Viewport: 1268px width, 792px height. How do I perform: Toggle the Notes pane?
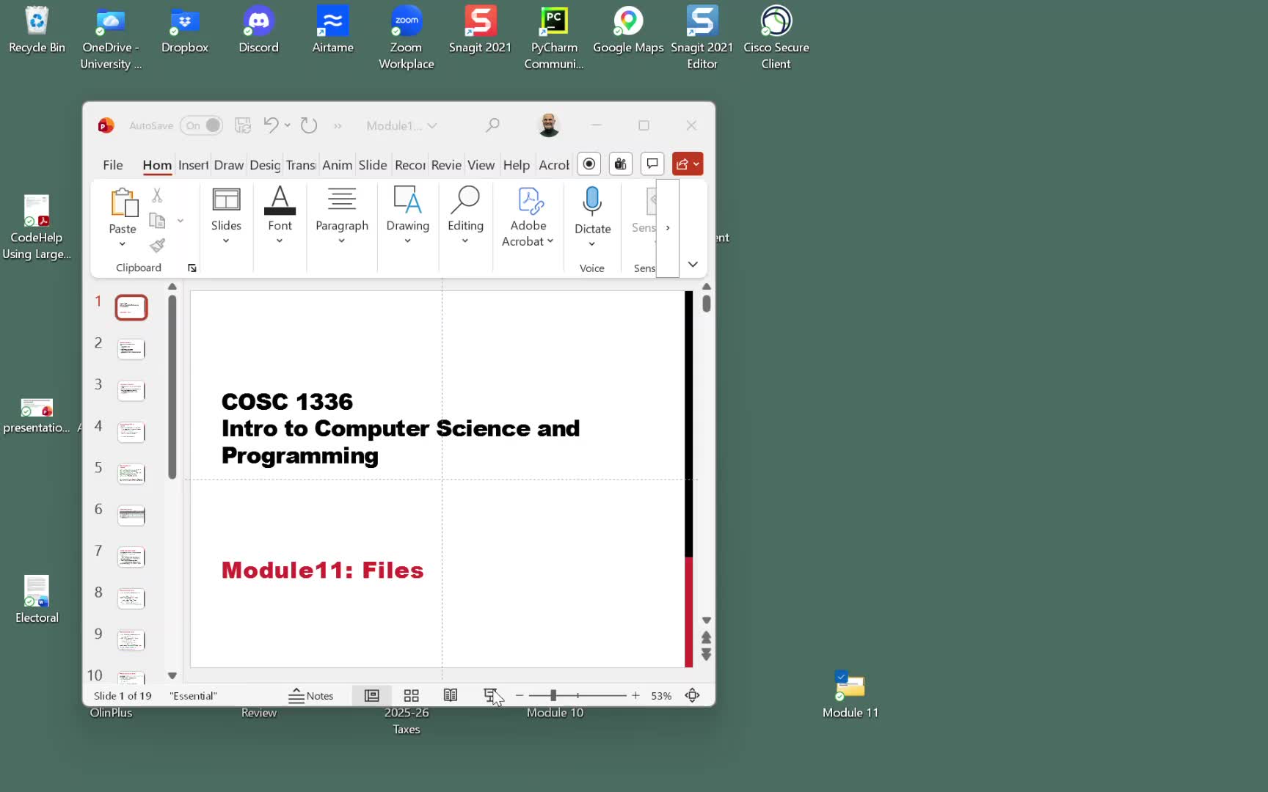(311, 695)
